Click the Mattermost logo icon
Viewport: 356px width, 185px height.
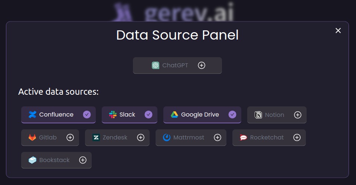pyautogui.click(x=167, y=138)
